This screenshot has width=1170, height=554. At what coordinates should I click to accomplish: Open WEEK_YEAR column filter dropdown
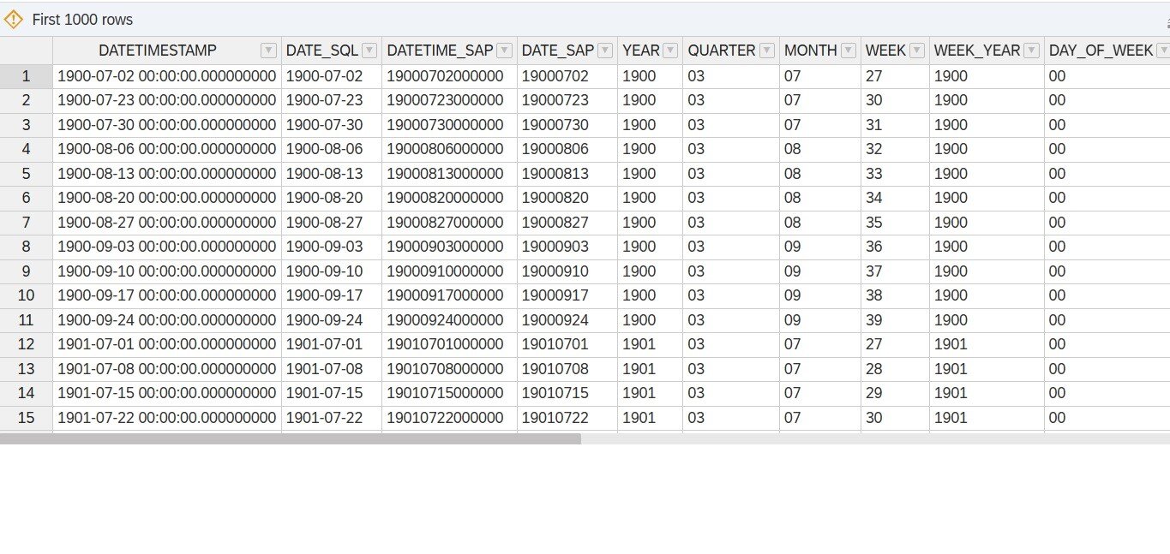pyautogui.click(x=1032, y=51)
